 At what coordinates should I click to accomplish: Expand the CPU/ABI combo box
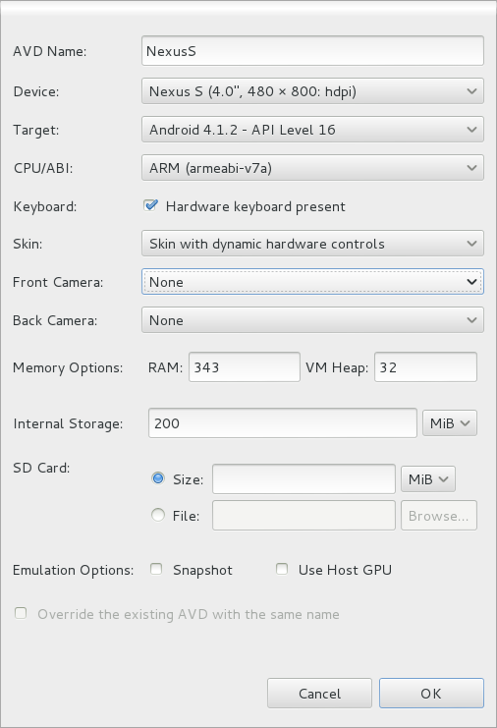(312, 168)
